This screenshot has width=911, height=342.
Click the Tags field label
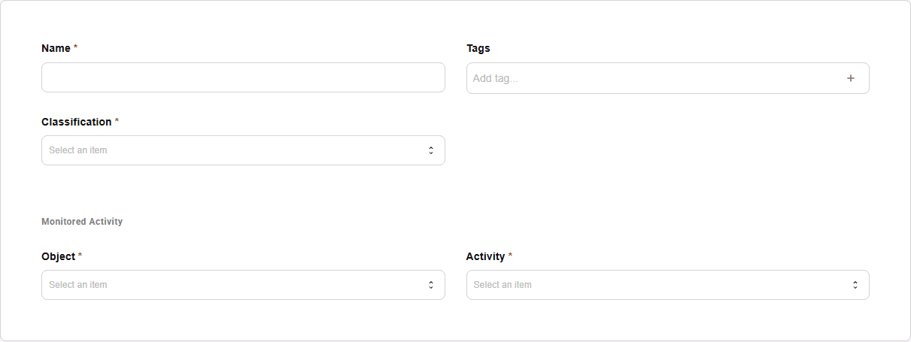click(478, 48)
